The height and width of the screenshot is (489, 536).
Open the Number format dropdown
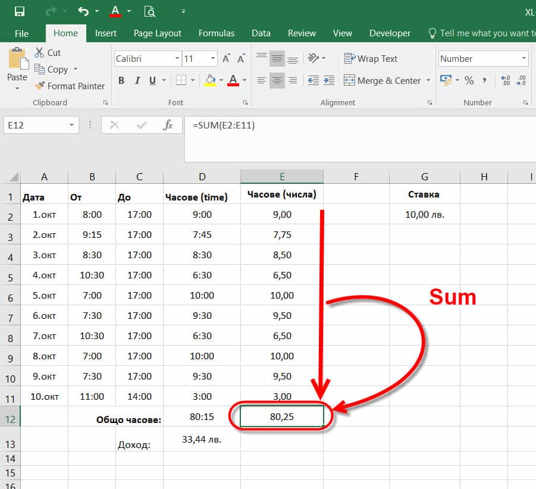[524, 58]
